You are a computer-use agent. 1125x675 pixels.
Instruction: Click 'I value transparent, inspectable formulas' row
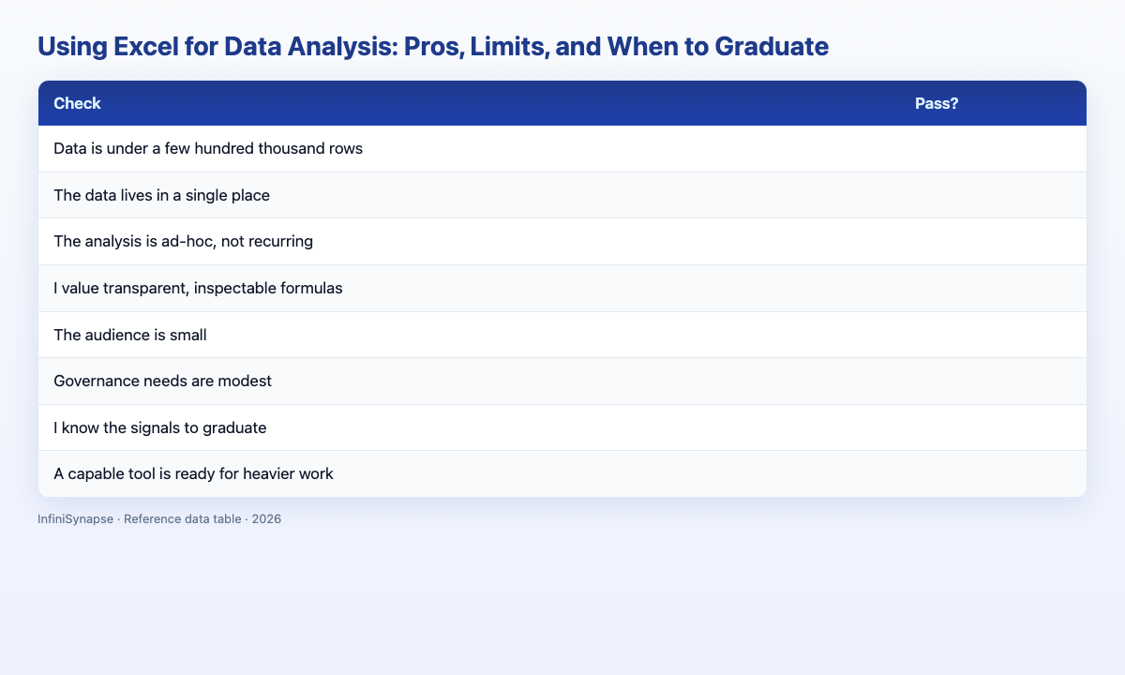pos(562,288)
